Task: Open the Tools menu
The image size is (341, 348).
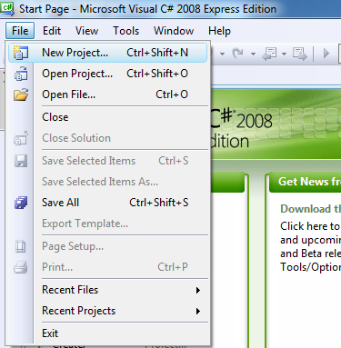Action: click(125, 31)
